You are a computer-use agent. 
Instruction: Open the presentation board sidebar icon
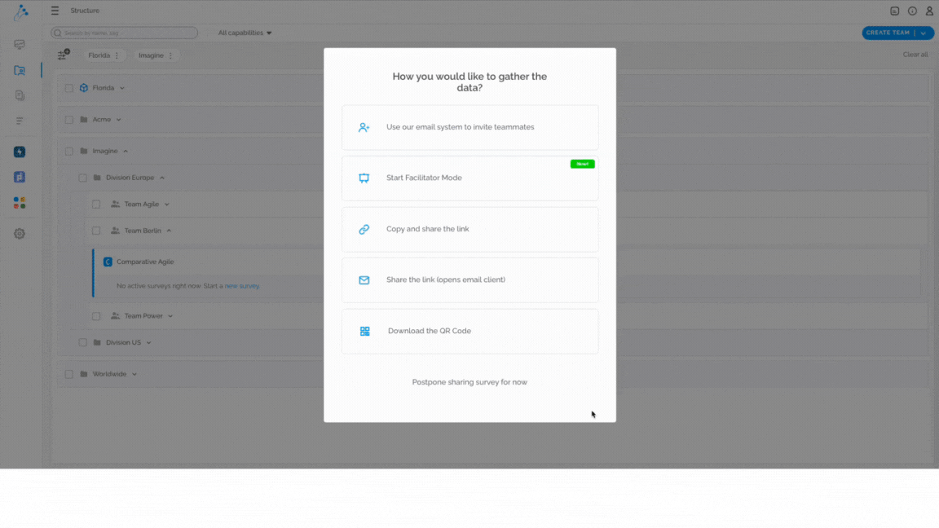[20, 45]
